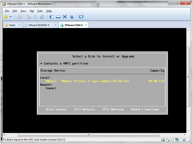Toggle the library sidebar icon

52,17
